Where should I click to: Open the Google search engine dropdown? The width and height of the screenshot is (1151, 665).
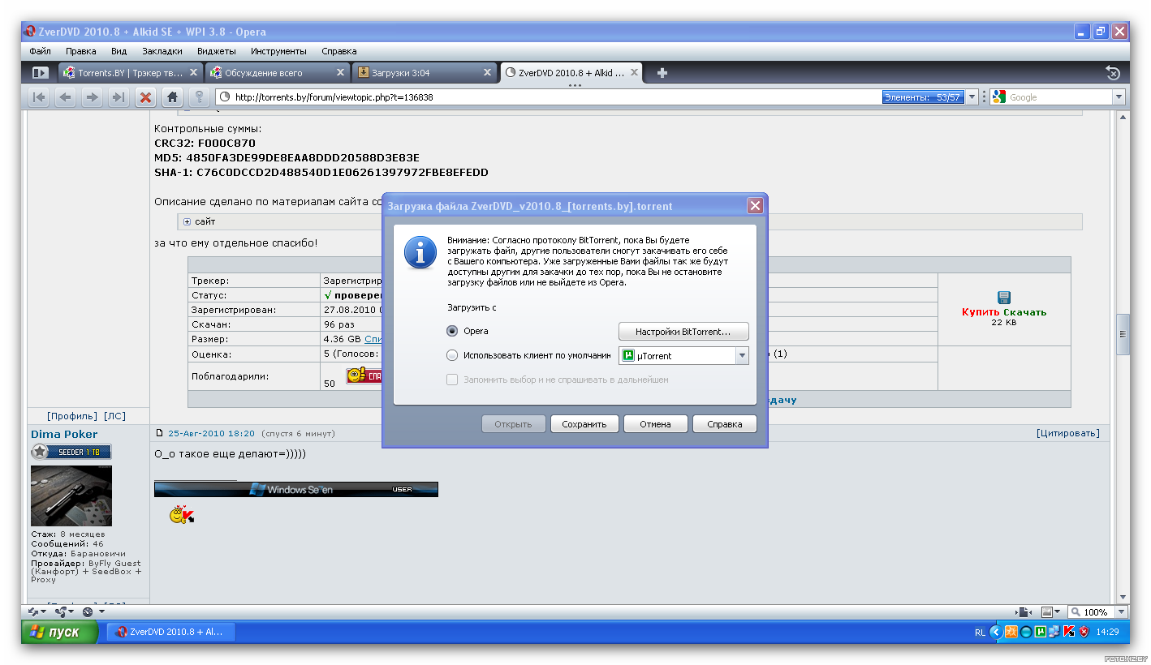point(1119,97)
